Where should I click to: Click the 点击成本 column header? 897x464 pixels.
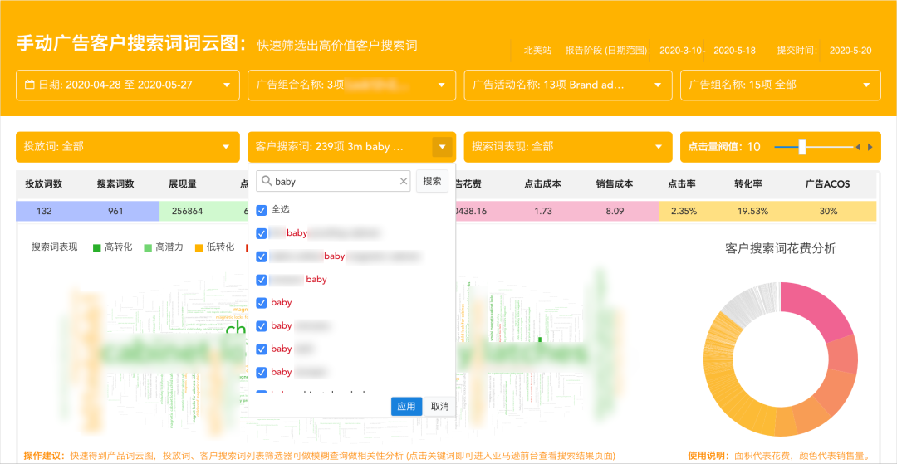tap(543, 184)
